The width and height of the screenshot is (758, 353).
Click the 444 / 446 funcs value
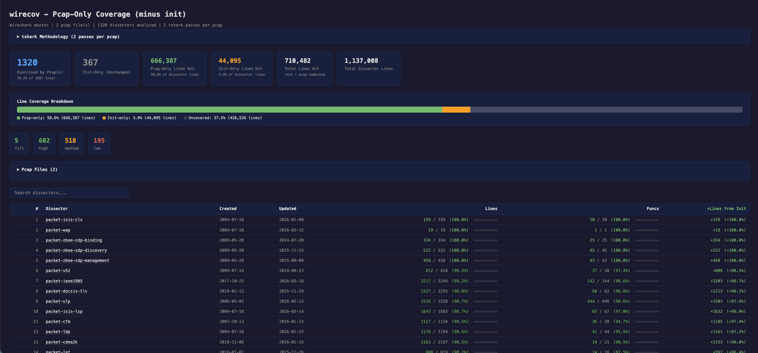[598, 301]
